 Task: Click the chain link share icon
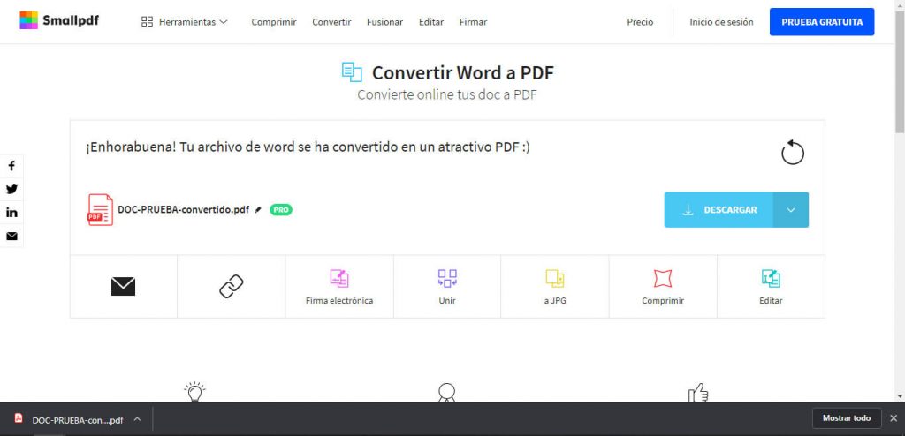point(231,286)
